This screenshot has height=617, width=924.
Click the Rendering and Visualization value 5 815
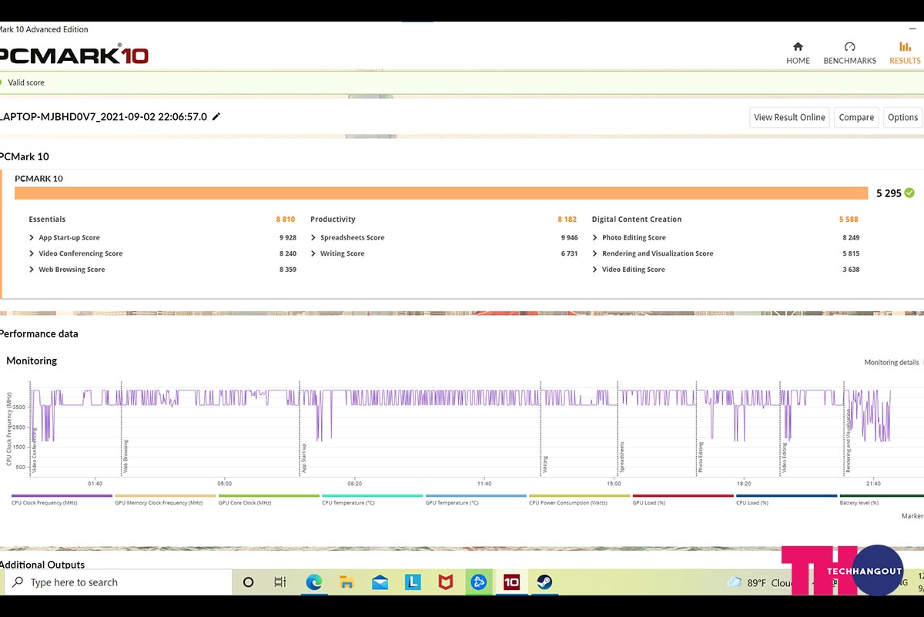[x=851, y=253]
